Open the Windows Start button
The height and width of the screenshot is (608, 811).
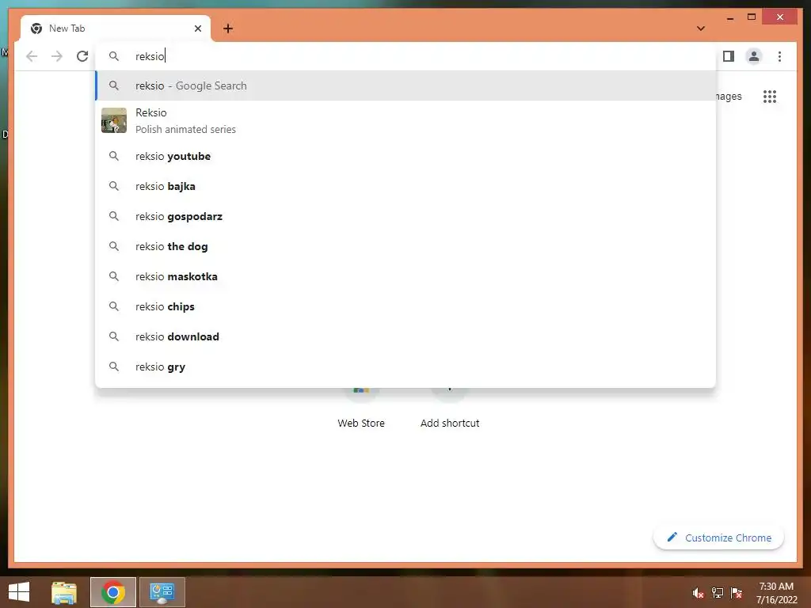pyautogui.click(x=19, y=592)
